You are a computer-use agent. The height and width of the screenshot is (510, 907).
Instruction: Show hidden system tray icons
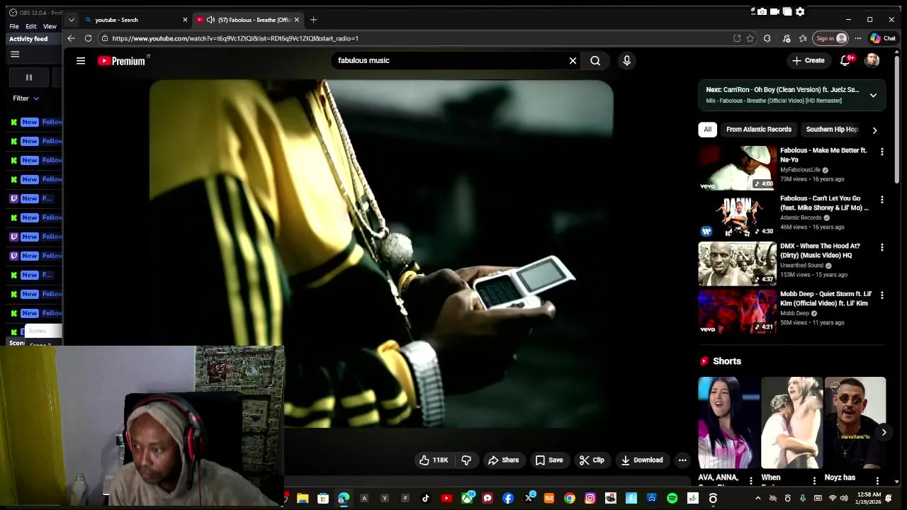pos(757,499)
